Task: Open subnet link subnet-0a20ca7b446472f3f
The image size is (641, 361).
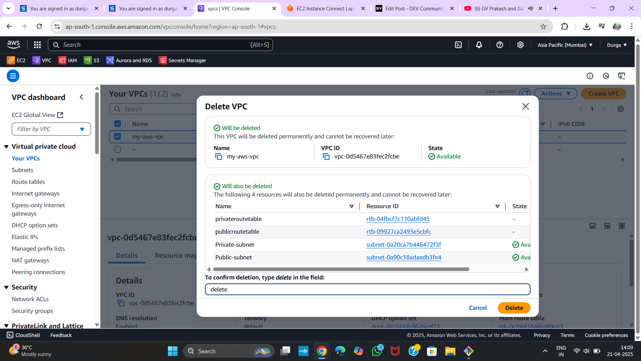Action: click(404, 245)
